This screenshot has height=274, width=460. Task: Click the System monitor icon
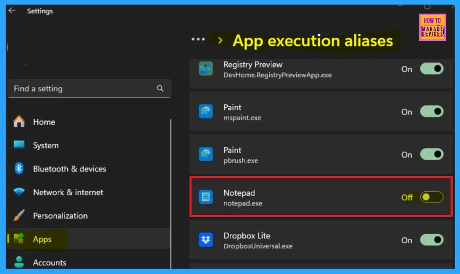click(x=19, y=145)
